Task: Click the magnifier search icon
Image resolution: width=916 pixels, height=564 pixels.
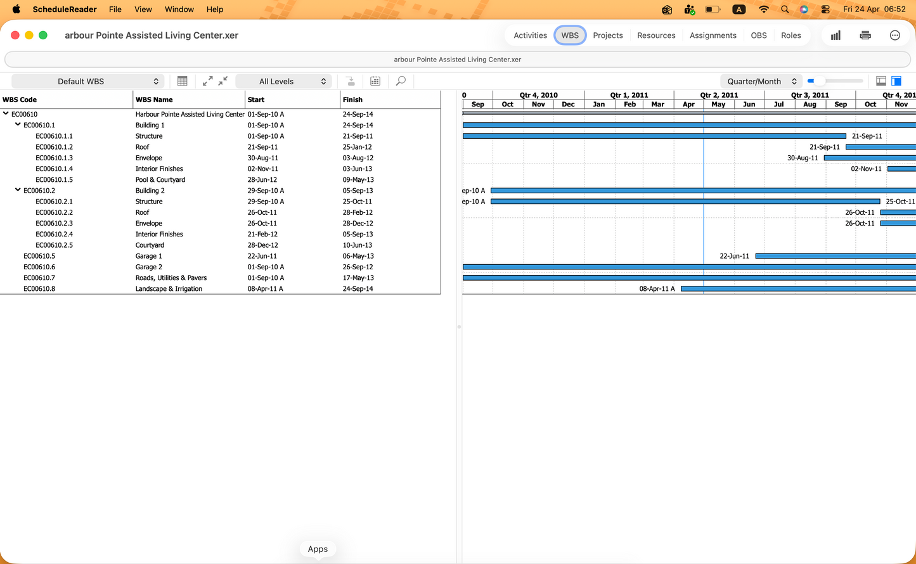Action: (401, 81)
